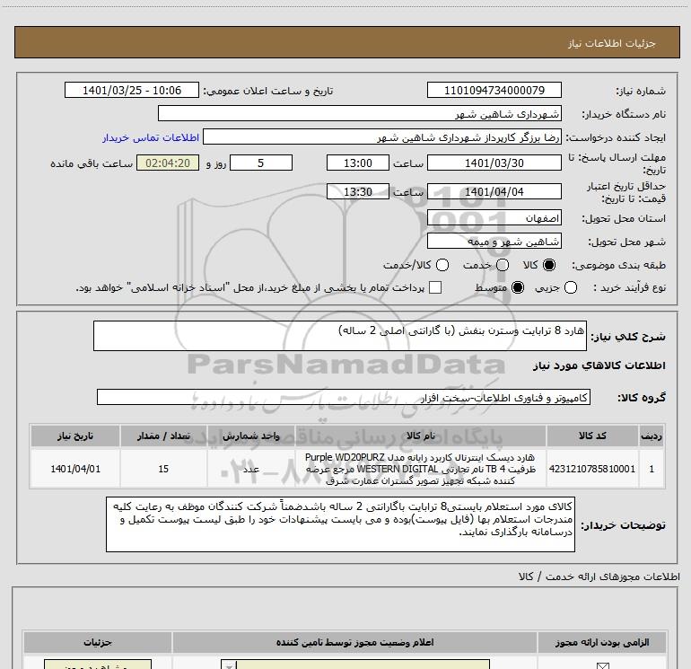Click the response deadline date 1401/03/30
This screenshot has width=691, height=669.
tap(494, 163)
